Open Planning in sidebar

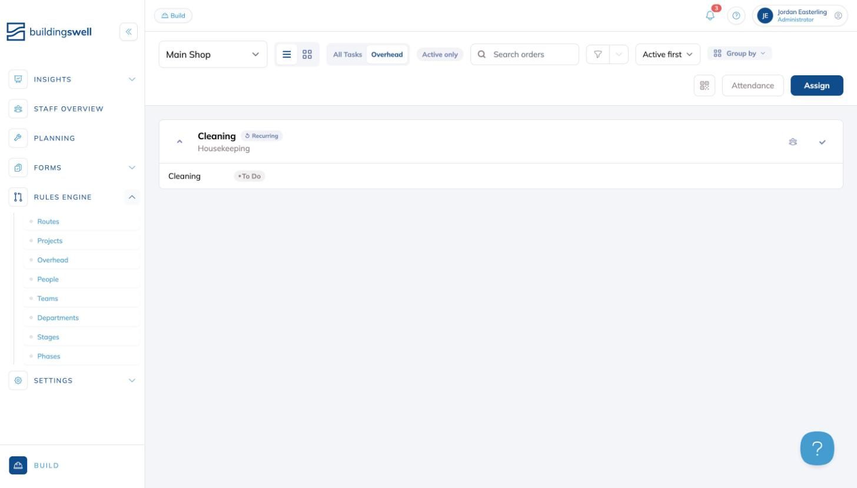(54, 138)
